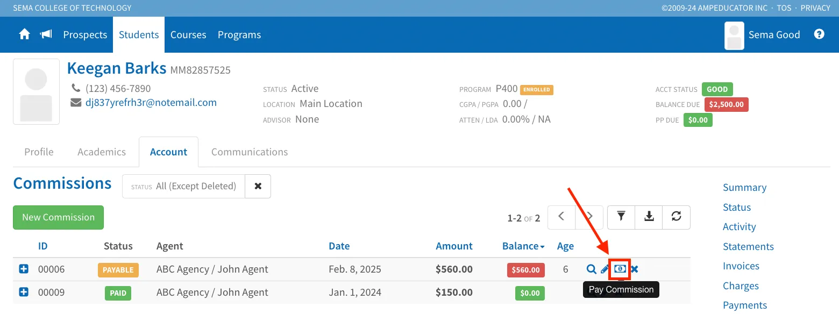
Task: Switch to the Profile tab
Action: 39,152
